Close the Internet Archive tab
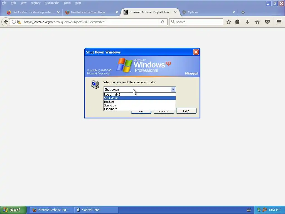Screen dimensions: 285x214 tap(175, 12)
